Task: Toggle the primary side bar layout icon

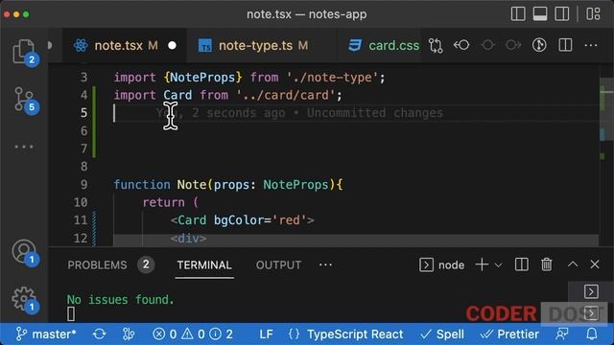Action: 518,14
